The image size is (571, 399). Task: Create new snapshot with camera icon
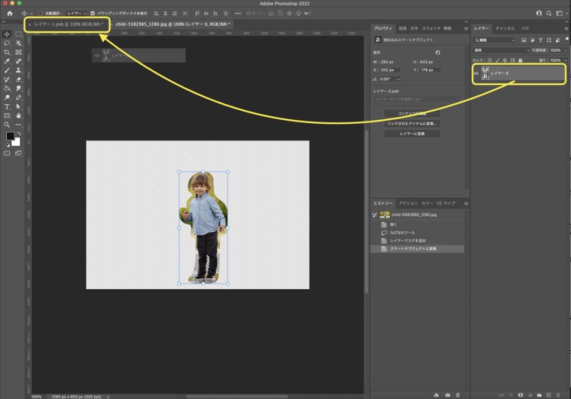[447, 395]
